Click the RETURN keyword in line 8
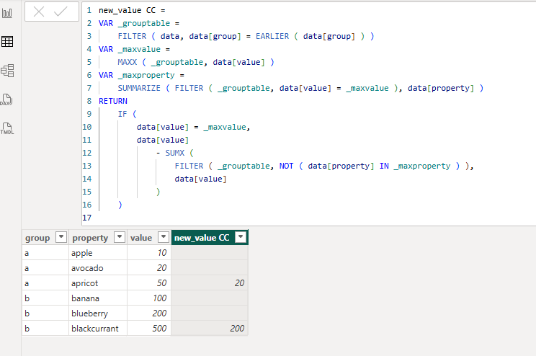This screenshot has width=536, height=356. pyautogui.click(x=113, y=101)
